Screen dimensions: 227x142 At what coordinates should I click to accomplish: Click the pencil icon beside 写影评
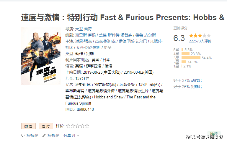tap(44, 136)
